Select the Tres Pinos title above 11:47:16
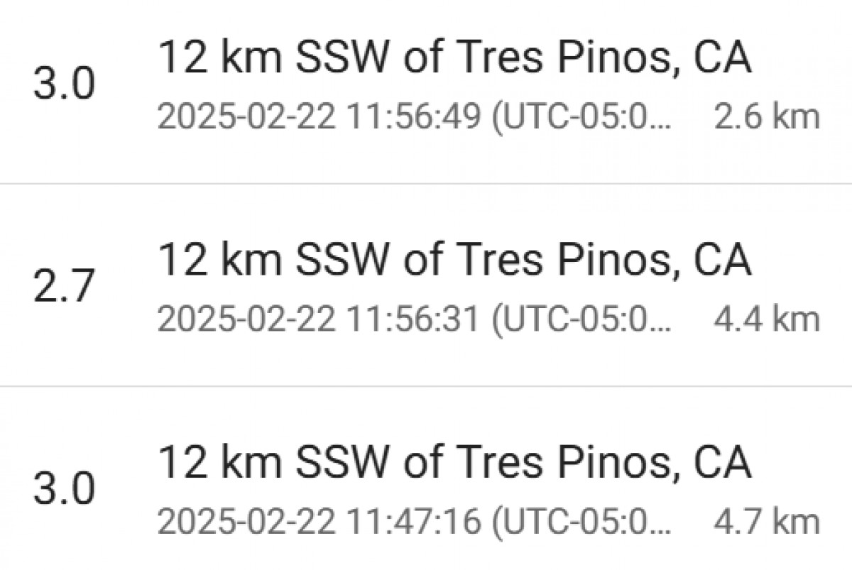Viewport: 852px width, 570px height. click(x=453, y=463)
